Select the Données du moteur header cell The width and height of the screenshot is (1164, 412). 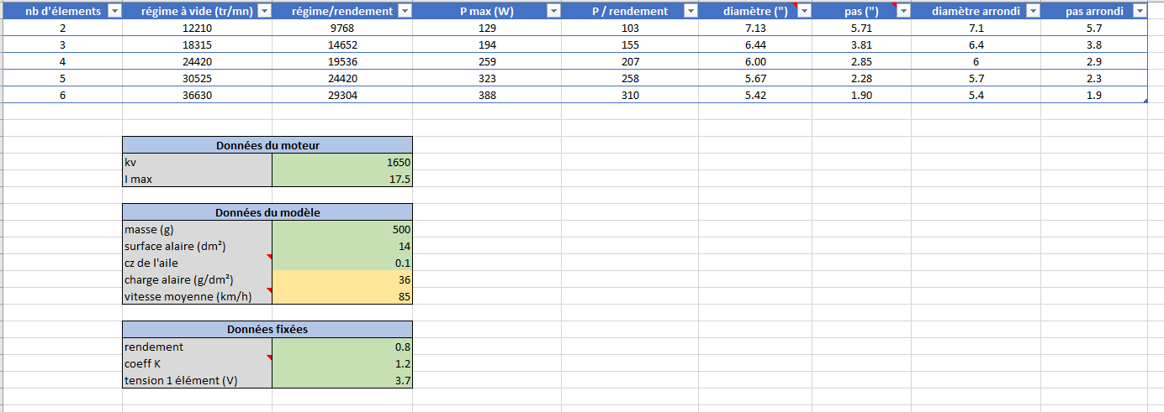pos(267,145)
